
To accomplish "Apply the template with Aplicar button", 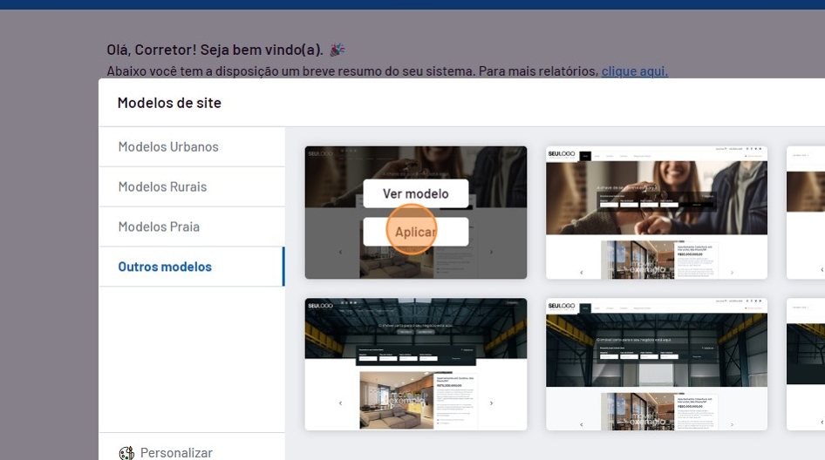I will point(416,233).
